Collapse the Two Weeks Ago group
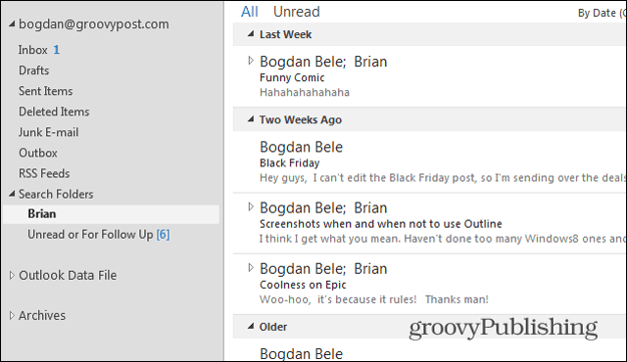Image resolution: width=627 pixels, height=362 pixels. (251, 119)
